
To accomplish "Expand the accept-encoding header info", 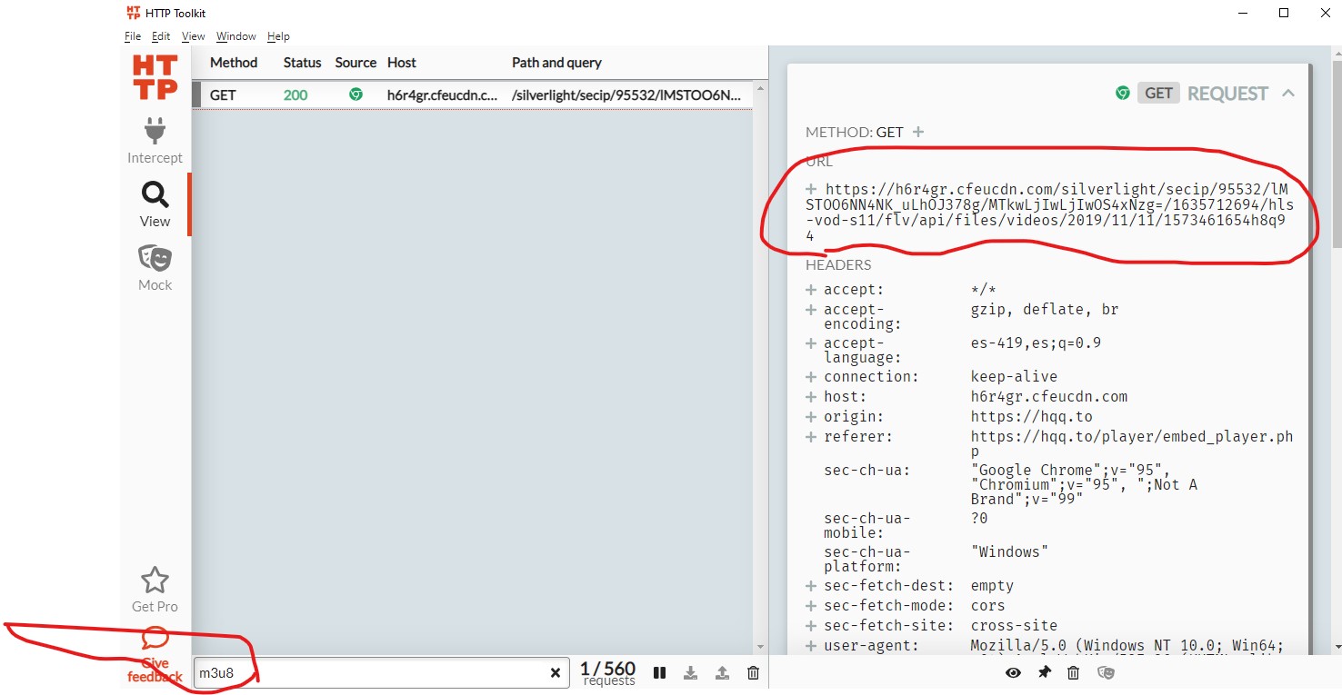I will coord(811,310).
